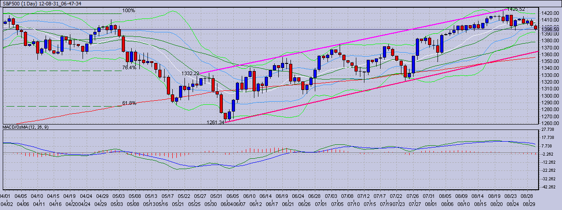Click the 05/22 date label
This screenshot has width=562, height=210.
184,197
